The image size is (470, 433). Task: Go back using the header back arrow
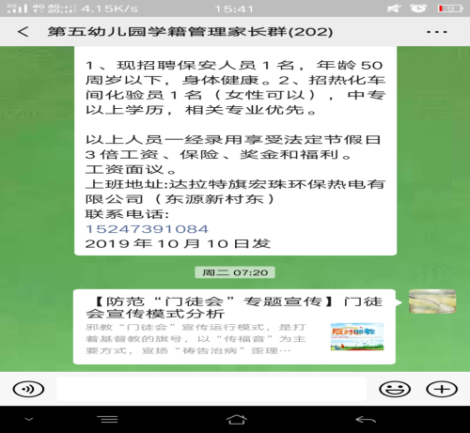pyautogui.click(x=23, y=32)
